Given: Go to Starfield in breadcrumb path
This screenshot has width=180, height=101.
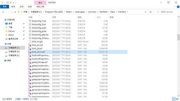Looking at the screenshot, I should [x=103, y=12].
